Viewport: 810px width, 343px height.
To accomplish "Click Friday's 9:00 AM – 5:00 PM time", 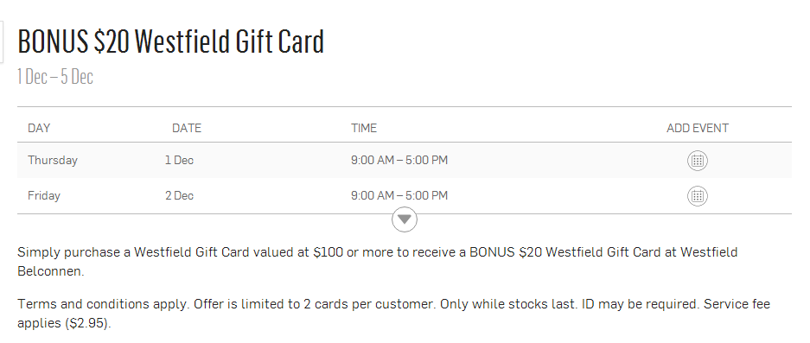I will (x=399, y=196).
